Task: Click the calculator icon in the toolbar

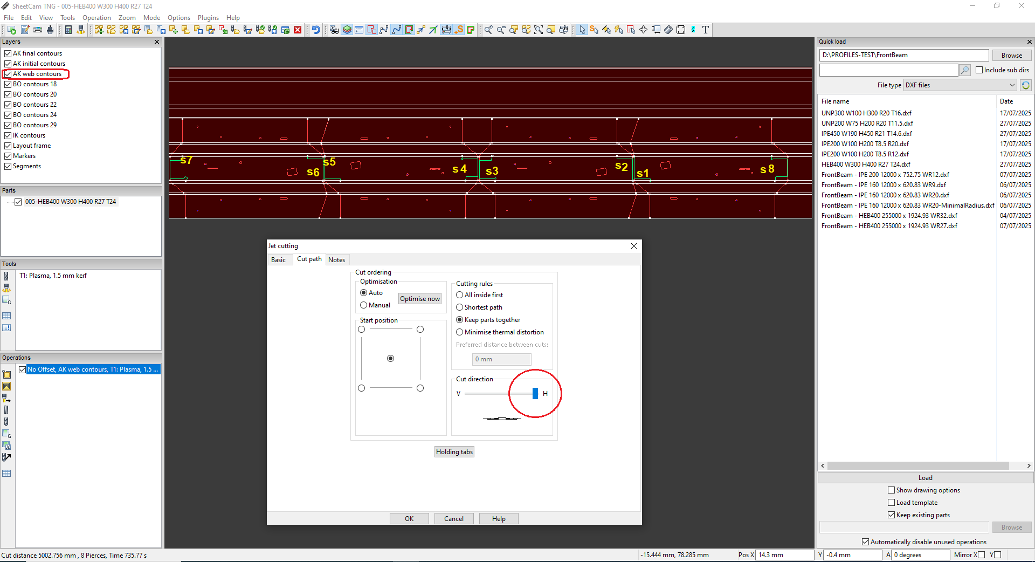Action: 68,30
